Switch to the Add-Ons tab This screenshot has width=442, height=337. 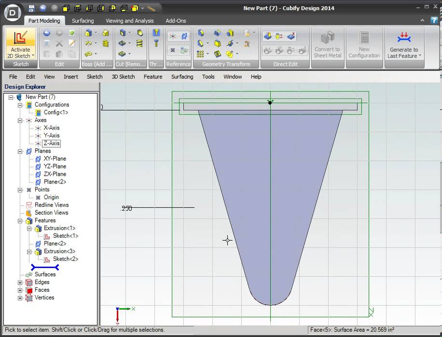click(176, 21)
